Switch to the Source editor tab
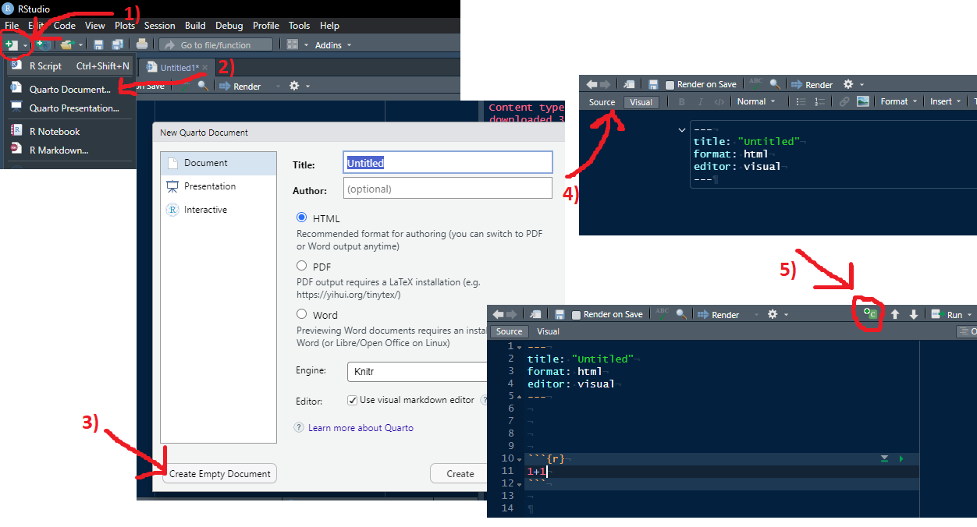The width and height of the screenshot is (977, 527). pyautogui.click(x=602, y=102)
